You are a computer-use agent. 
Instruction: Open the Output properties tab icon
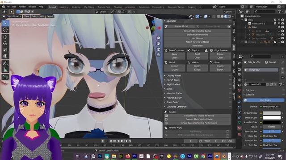[240, 75]
